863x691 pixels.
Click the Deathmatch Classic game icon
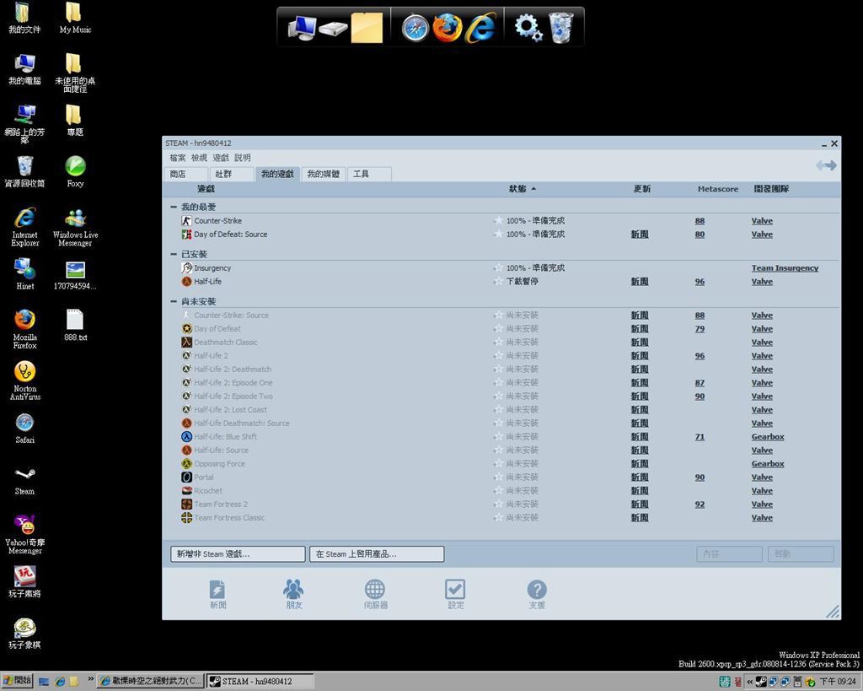pyautogui.click(x=186, y=343)
